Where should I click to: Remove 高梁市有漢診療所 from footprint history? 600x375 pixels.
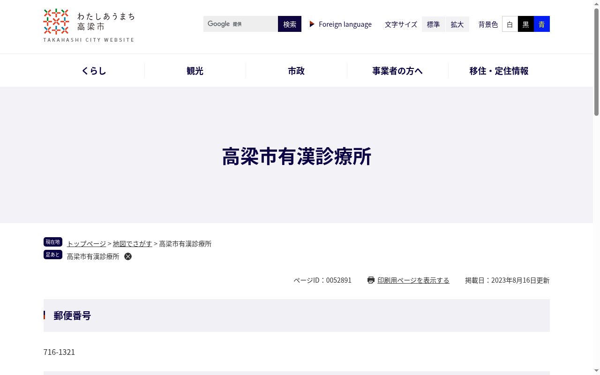pyautogui.click(x=128, y=256)
